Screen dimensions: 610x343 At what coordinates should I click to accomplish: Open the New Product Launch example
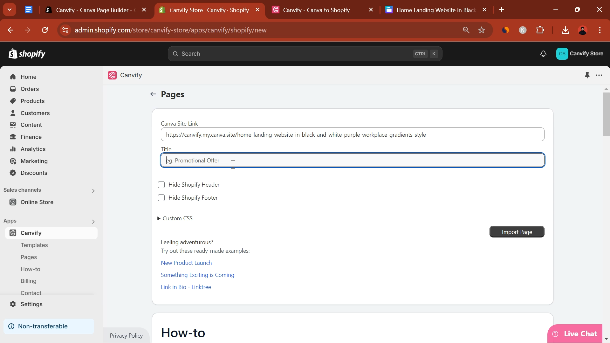pyautogui.click(x=186, y=263)
